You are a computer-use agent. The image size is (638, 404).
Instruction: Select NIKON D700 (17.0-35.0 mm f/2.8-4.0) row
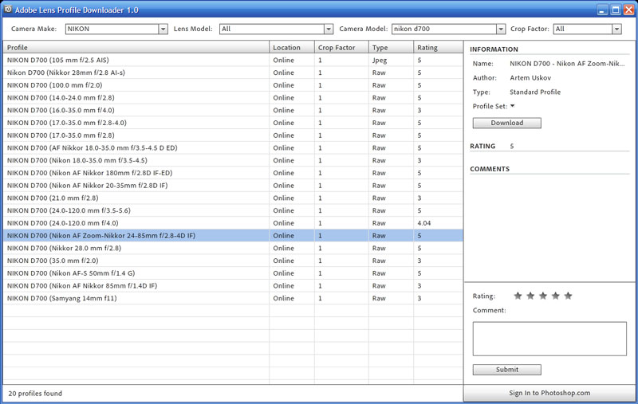pyautogui.click(x=233, y=123)
